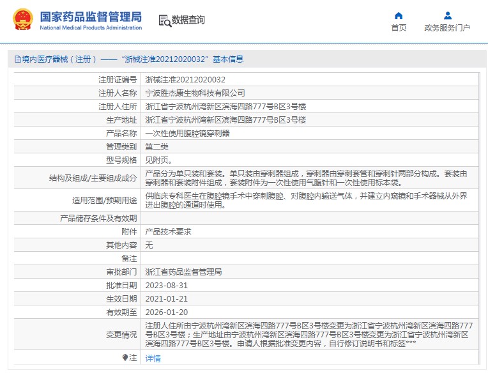The height and width of the screenshot is (377, 488).
Task: Select model spec value 见附页。
Action: point(158,160)
